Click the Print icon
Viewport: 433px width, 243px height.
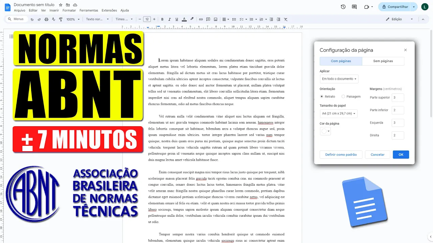46,19
